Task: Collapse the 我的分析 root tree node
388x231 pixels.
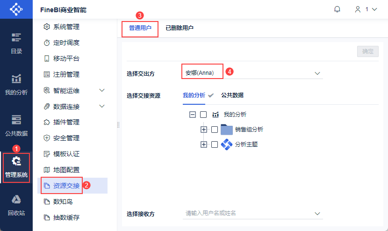Action: [192, 115]
